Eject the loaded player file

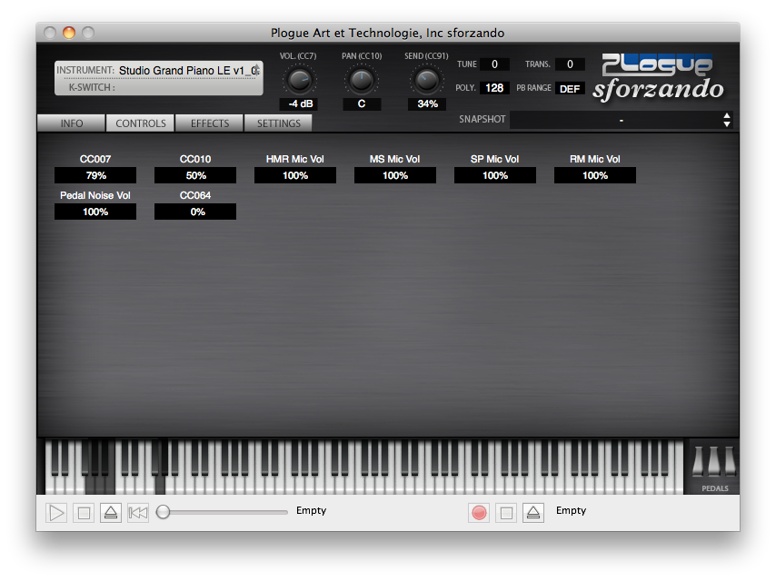point(110,513)
